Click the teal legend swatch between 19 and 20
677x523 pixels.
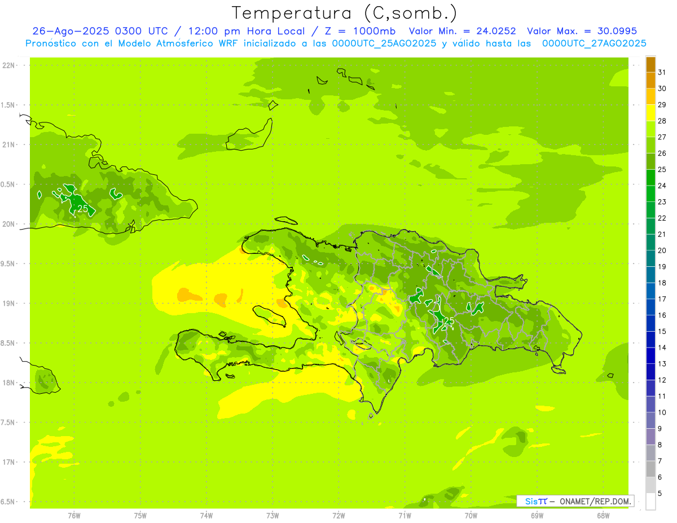tap(650, 258)
